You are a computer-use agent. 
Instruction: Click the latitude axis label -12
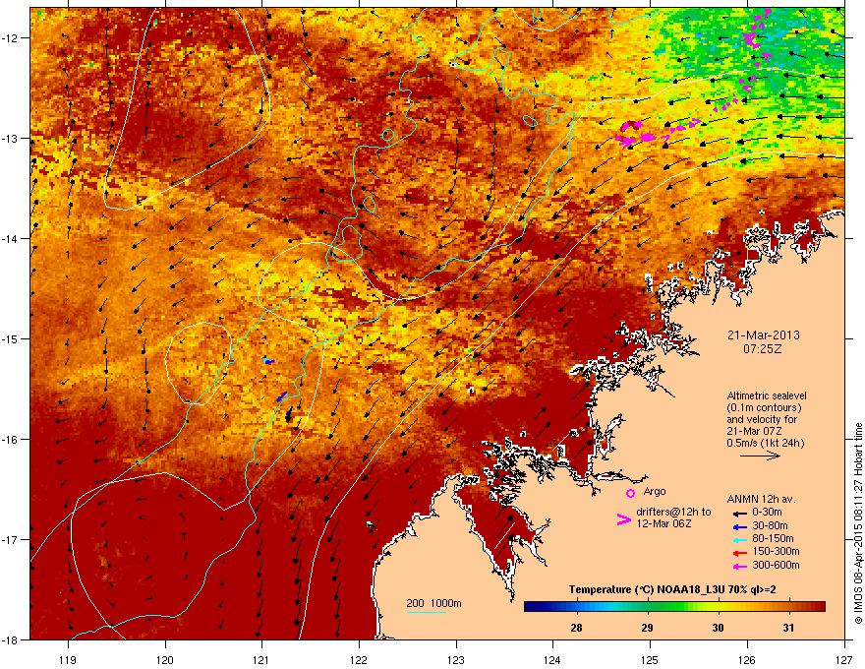point(11,38)
